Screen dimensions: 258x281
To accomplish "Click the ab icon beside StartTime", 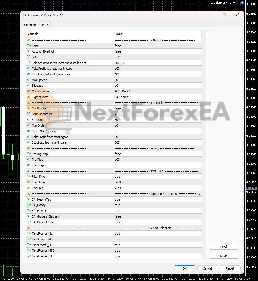I will 29,182.
